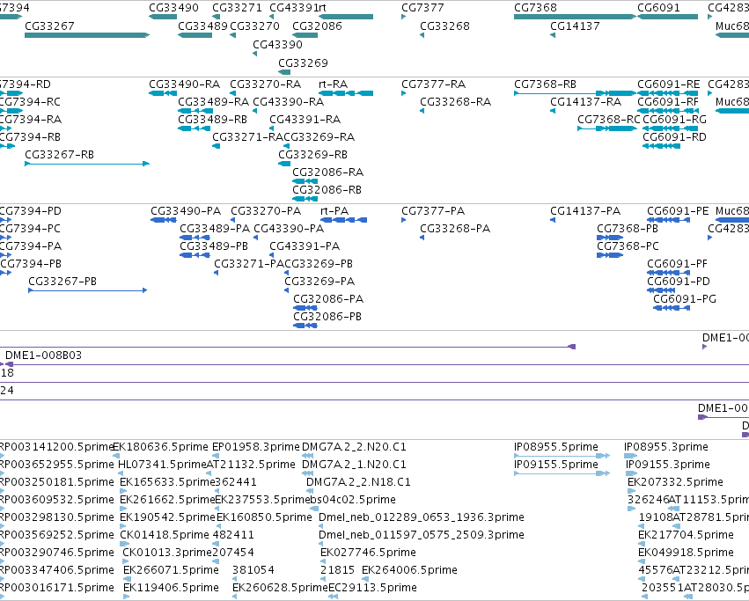749x601 pixels.
Task: Click the CG33489-RA transcript label
Action: (x=214, y=102)
